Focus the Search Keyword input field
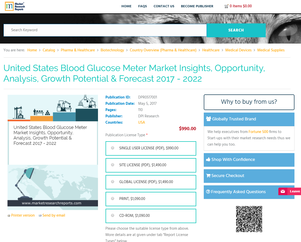The height and width of the screenshot is (242, 301). pos(105,30)
